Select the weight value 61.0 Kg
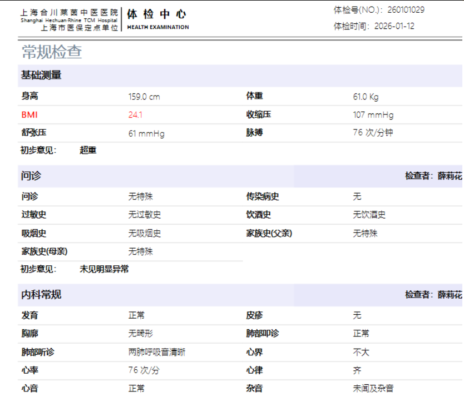The width and height of the screenshot is (464, 397). [x=366, y=97]
